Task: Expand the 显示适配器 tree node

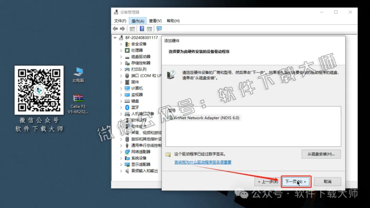Action: tap(121, 165)
